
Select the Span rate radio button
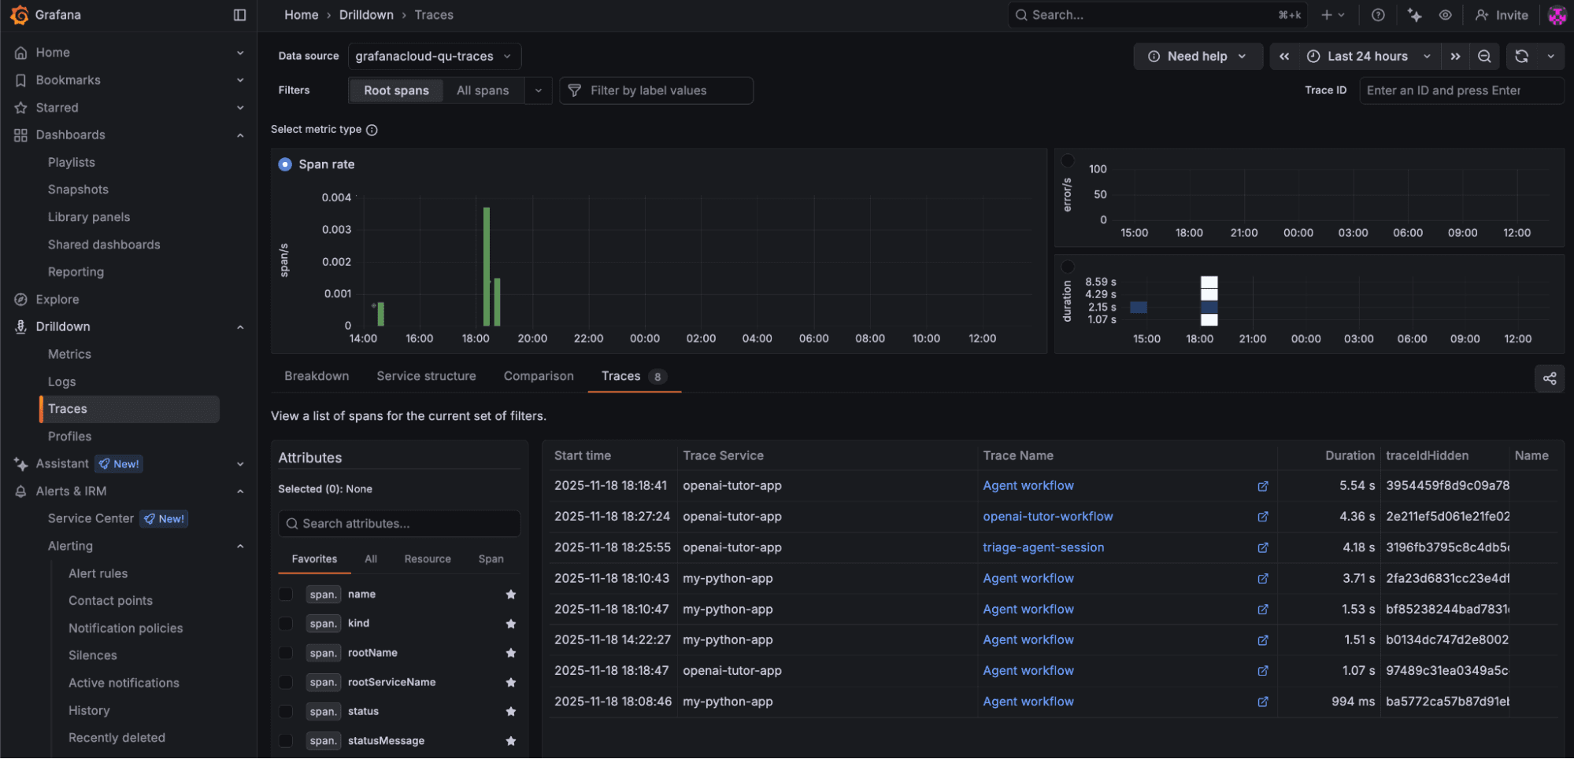pos(284,164)
